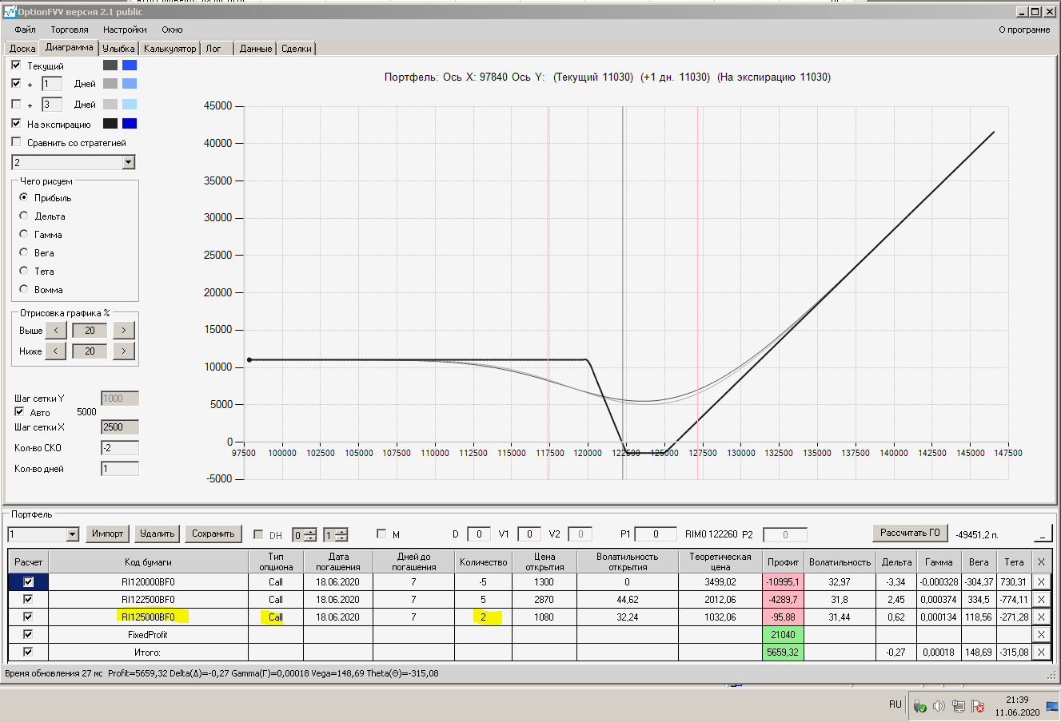Remove the RI122500BF0 row with its X icon
1061x722 pixels.
(x=1041, y=599)
